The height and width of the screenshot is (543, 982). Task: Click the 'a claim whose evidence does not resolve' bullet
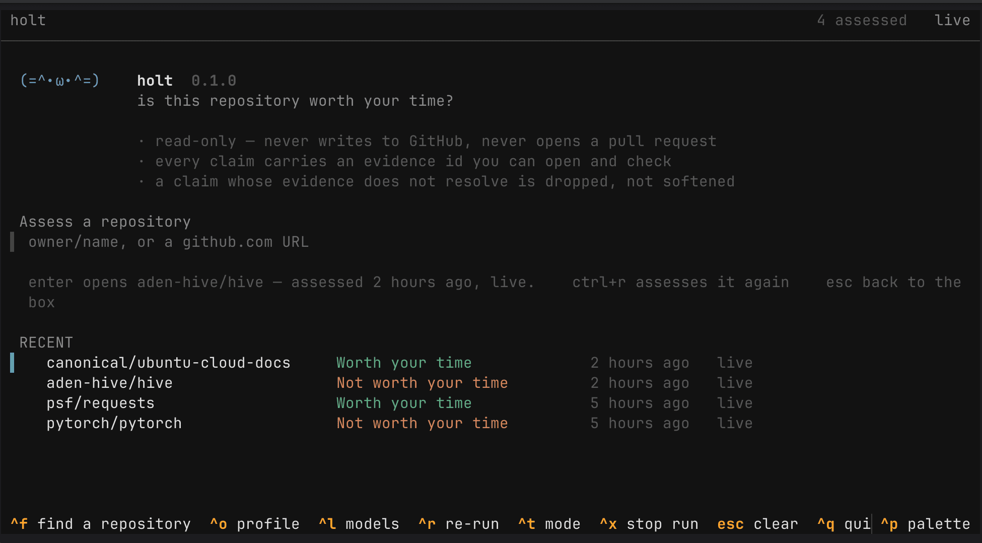(436, 182)
